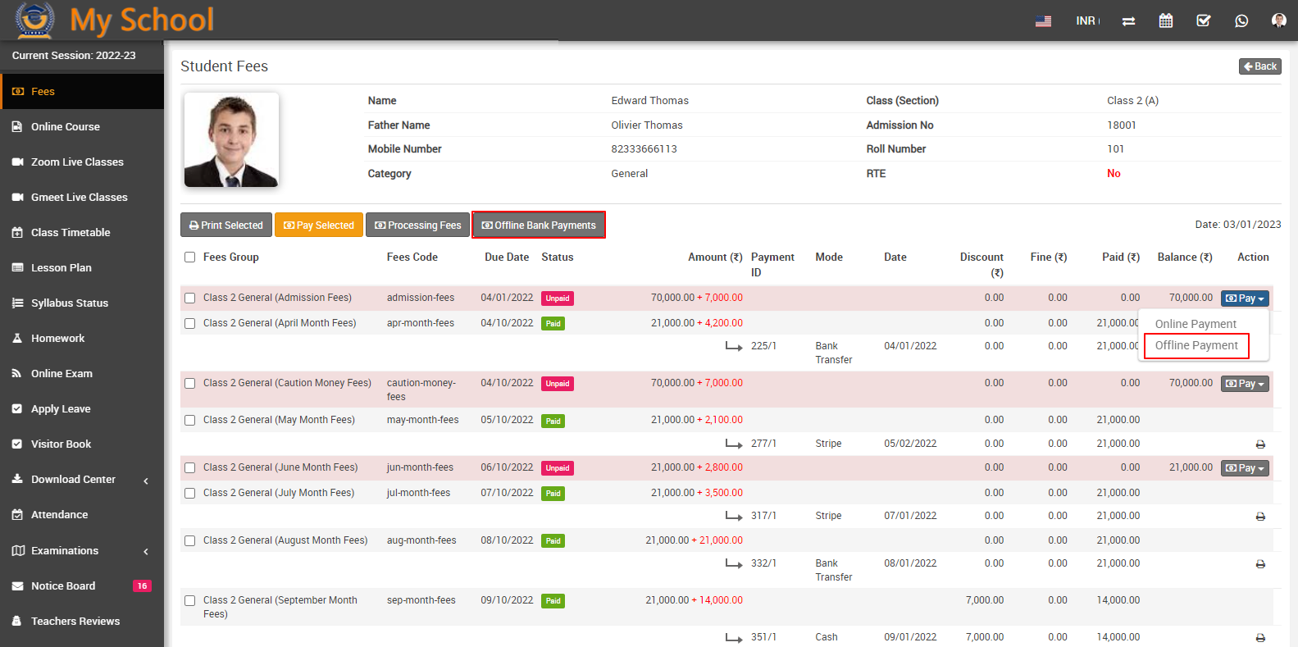This screenshot has width=1298, height=647.
Task: Print receipt for payment 277/1
Action: point(1260,444)
